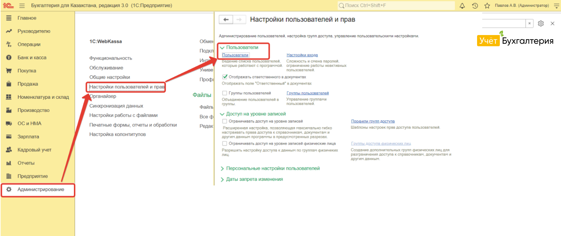Enable Ограничивать доступ на уровне записей
Image resolution: width=561 pixels, height=236 pixels.
coord(225,122)
